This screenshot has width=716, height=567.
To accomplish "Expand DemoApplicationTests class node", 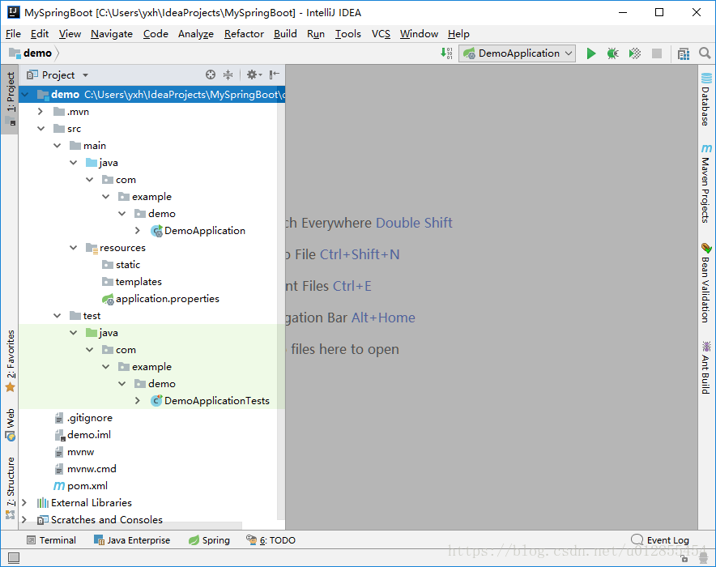I will pyautogui.click(x=138, y=401).
